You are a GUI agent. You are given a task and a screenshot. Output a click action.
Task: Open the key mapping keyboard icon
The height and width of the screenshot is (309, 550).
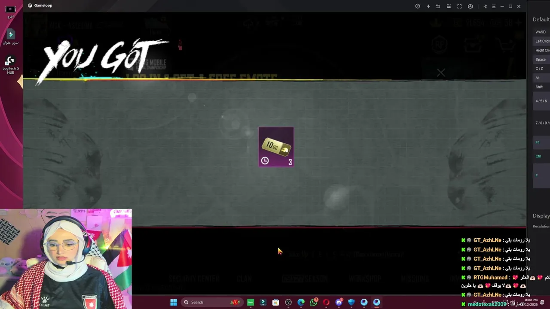[449, 6]
